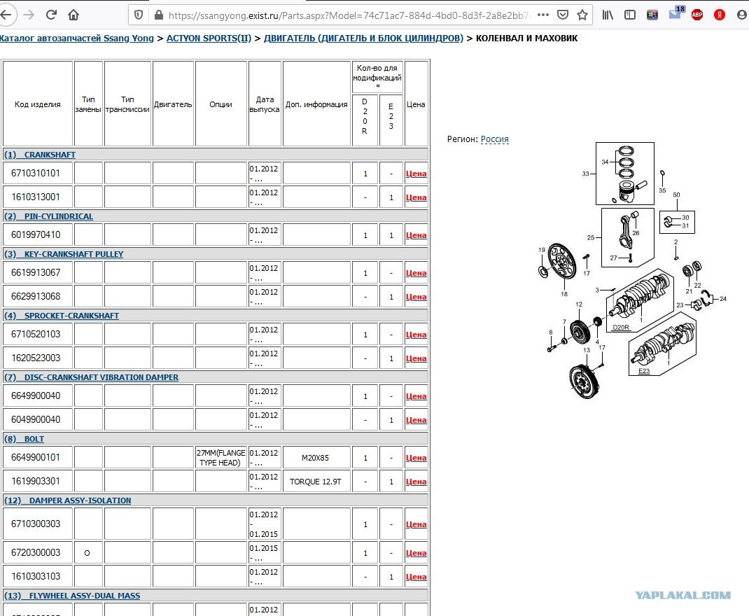Open the (12) DAMPER ASSY-ISOLATION group link

(68, 500)
